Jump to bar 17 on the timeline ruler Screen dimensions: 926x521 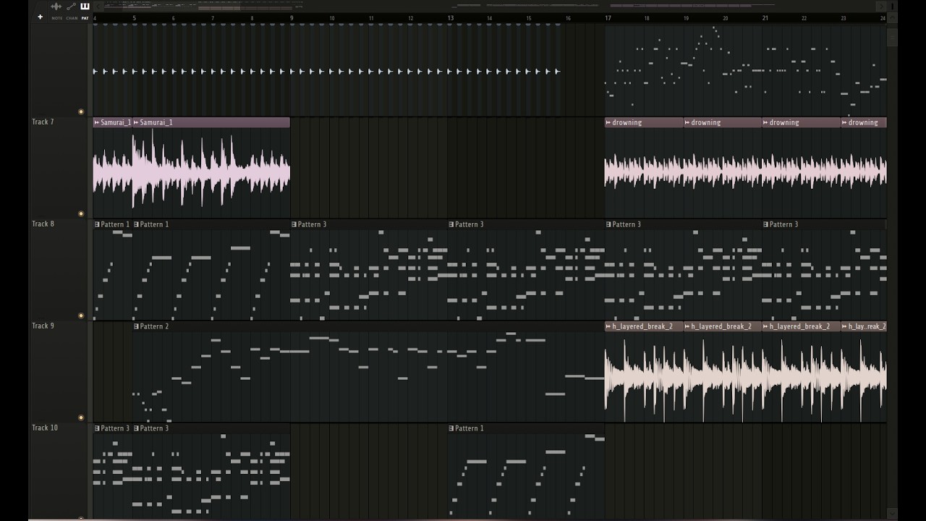pyautogui.click(x=608, y=18)
